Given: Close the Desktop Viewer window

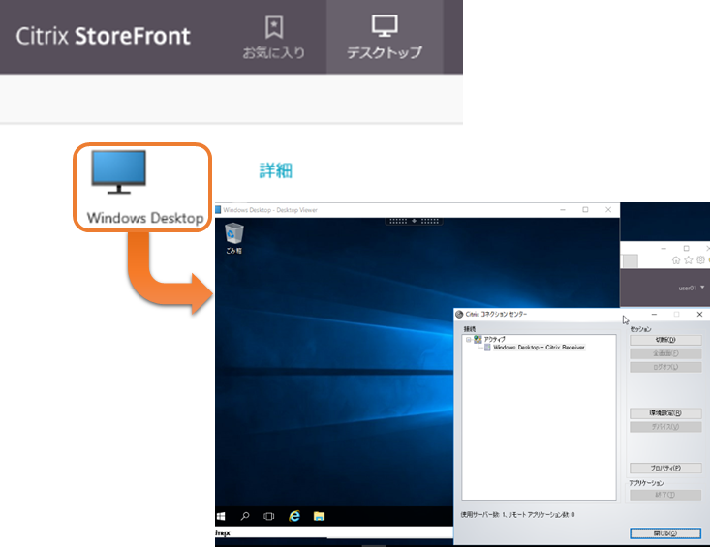Looking at the screenshot, I should [608, 210].
